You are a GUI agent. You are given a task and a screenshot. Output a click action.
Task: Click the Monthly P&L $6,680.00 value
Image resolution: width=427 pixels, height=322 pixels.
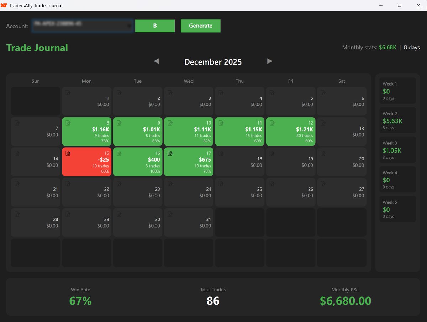346,301
